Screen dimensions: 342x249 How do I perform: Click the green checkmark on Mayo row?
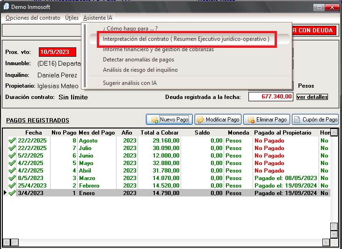pos(12,163)
